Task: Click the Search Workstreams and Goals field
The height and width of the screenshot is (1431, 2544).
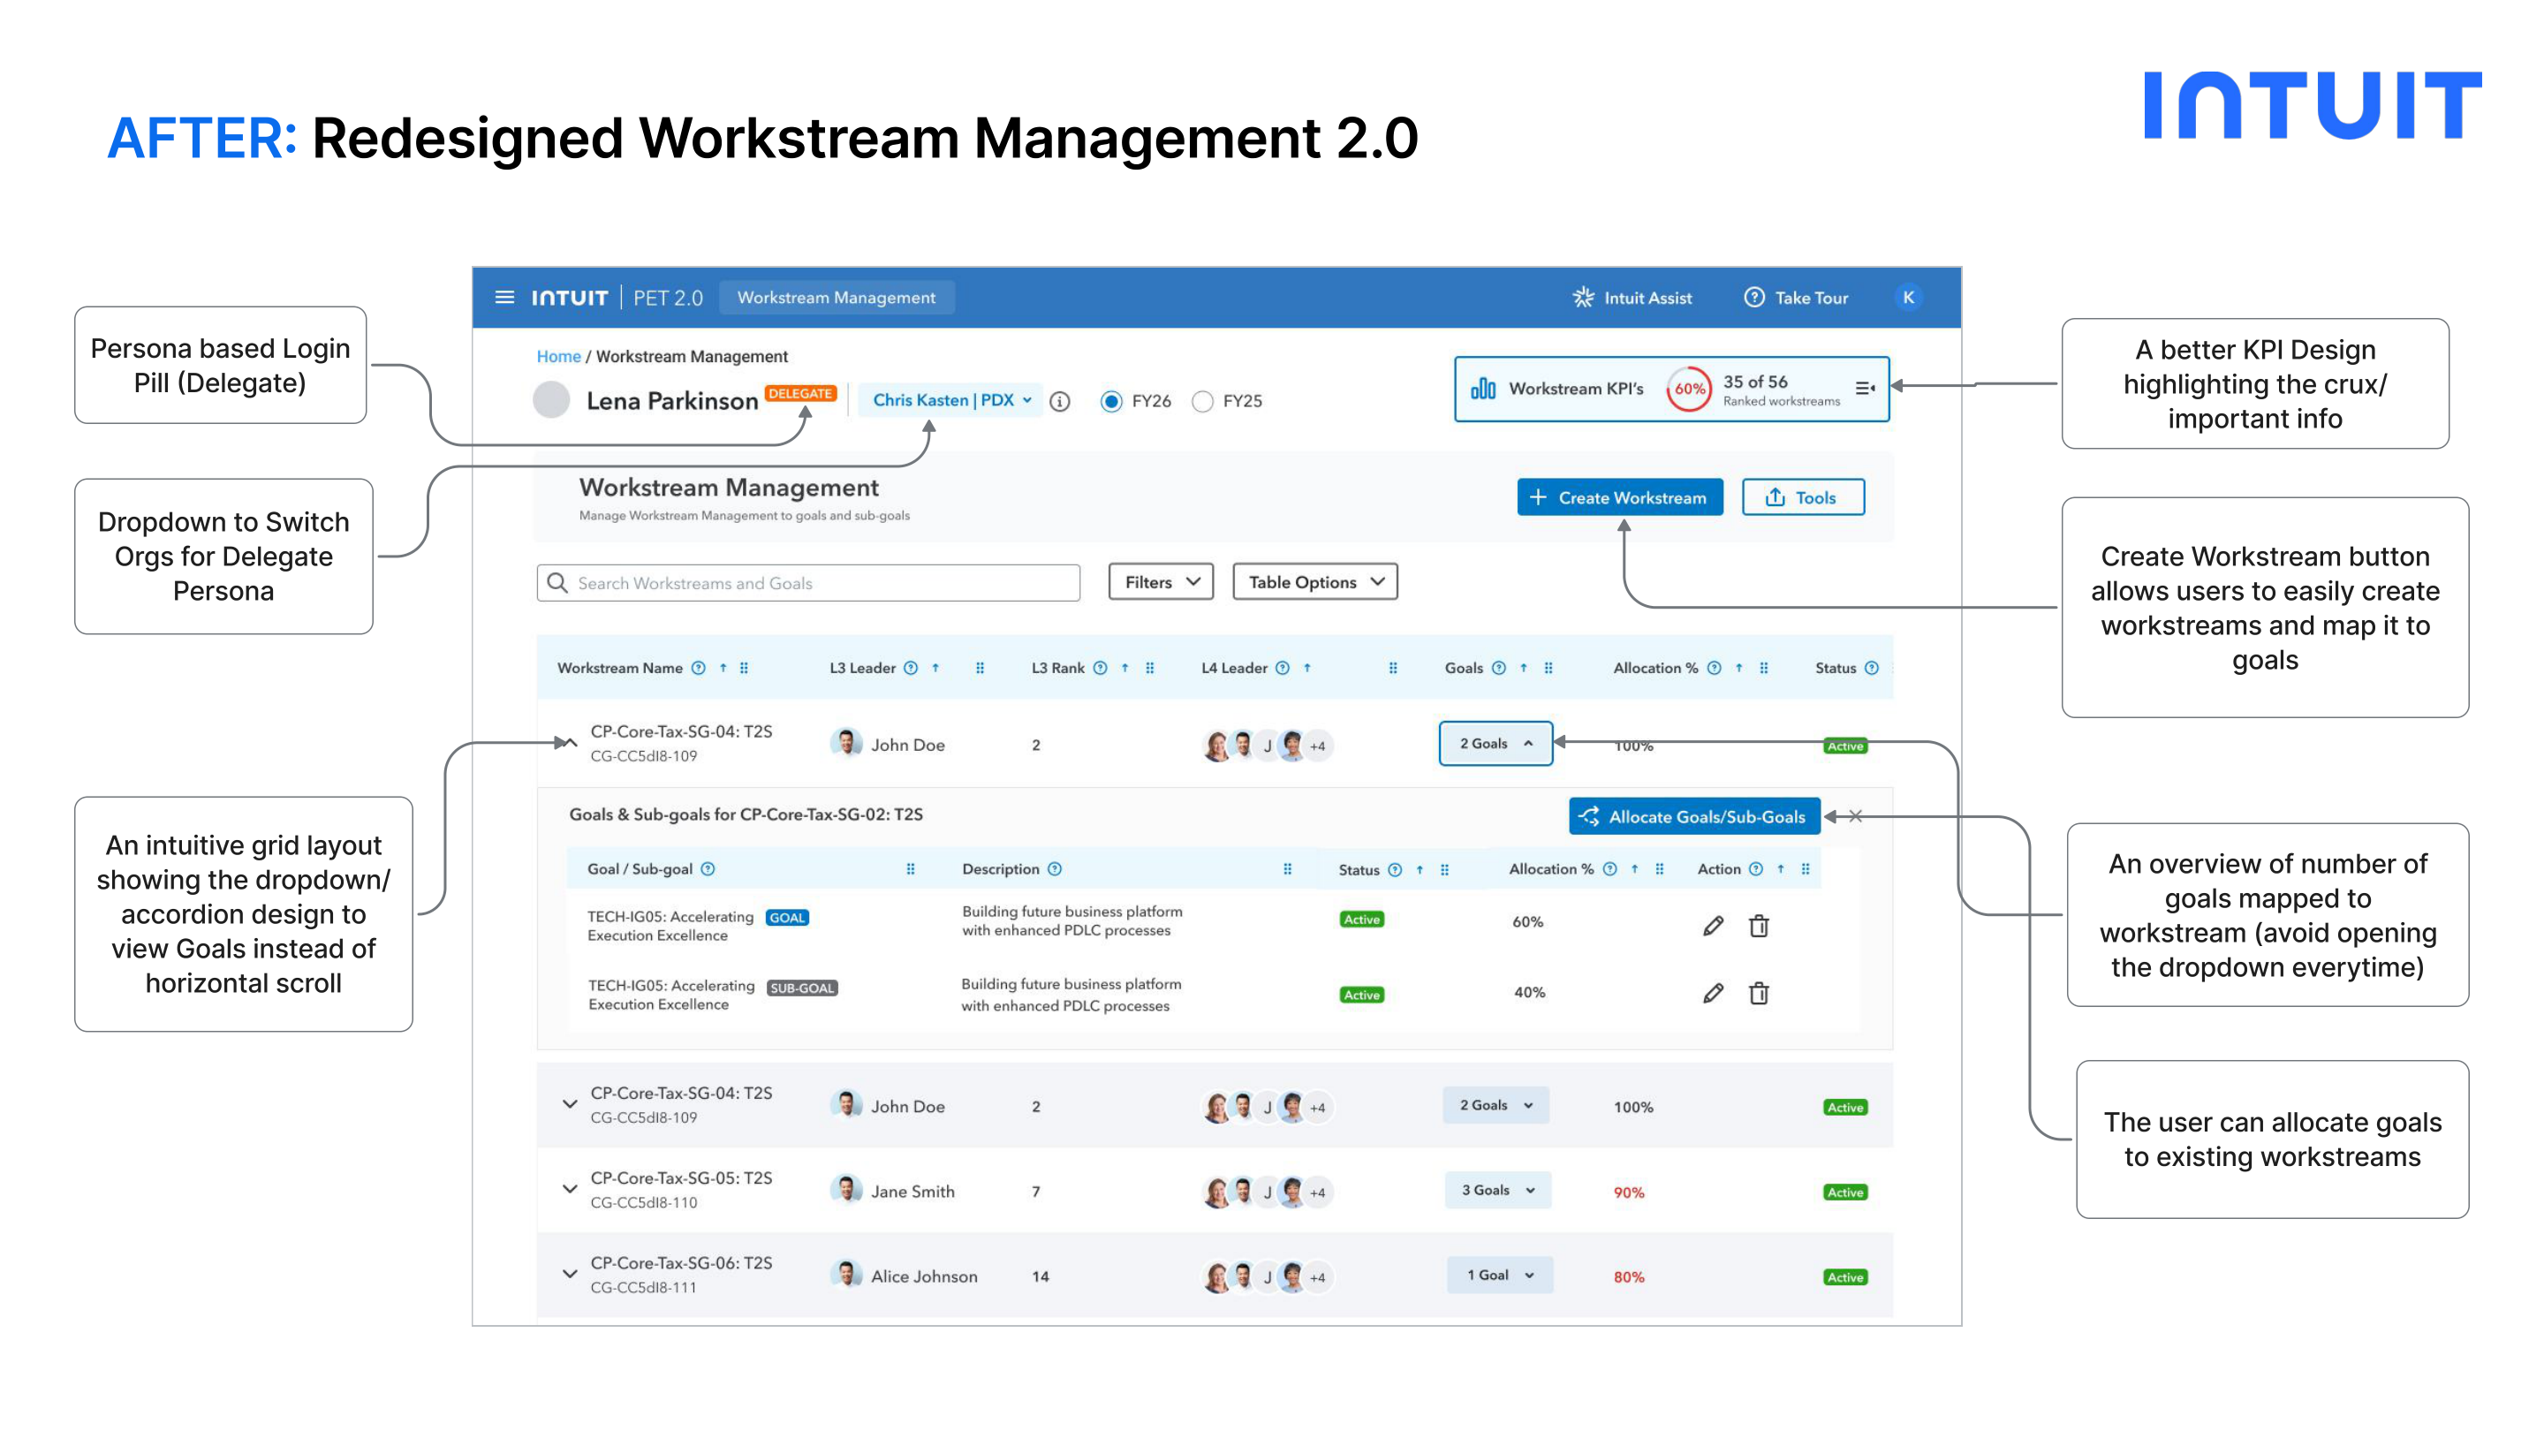Action: [x=809, y=583]
